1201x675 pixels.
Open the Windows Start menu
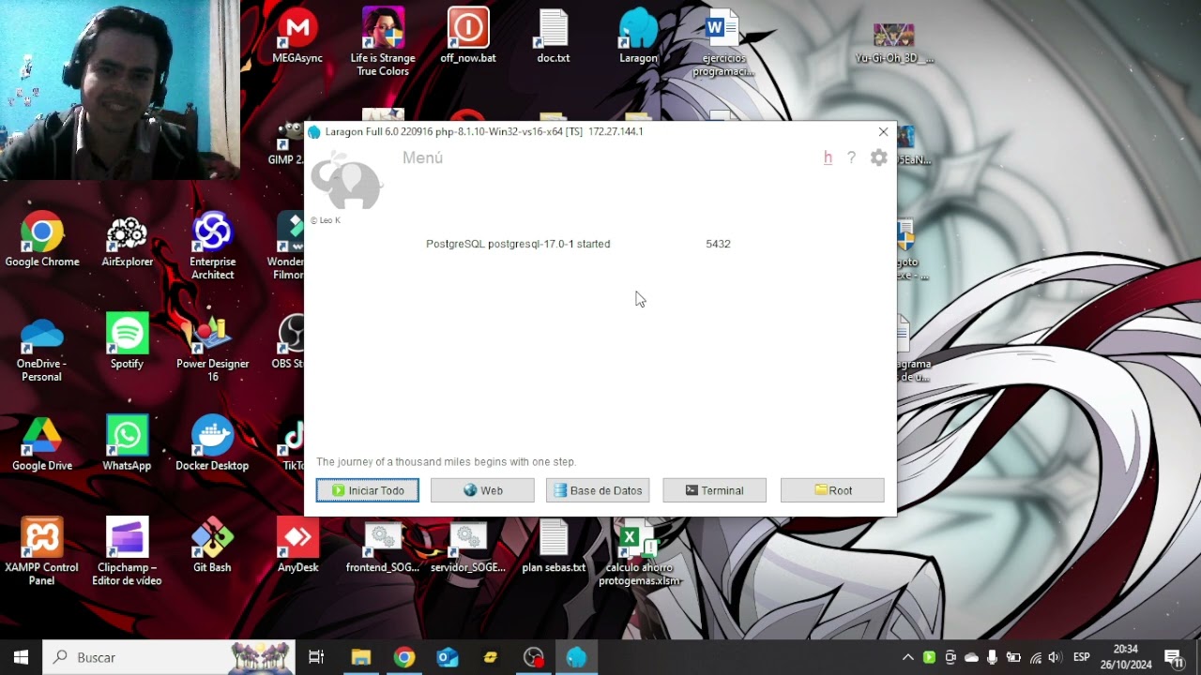[22, 657]
